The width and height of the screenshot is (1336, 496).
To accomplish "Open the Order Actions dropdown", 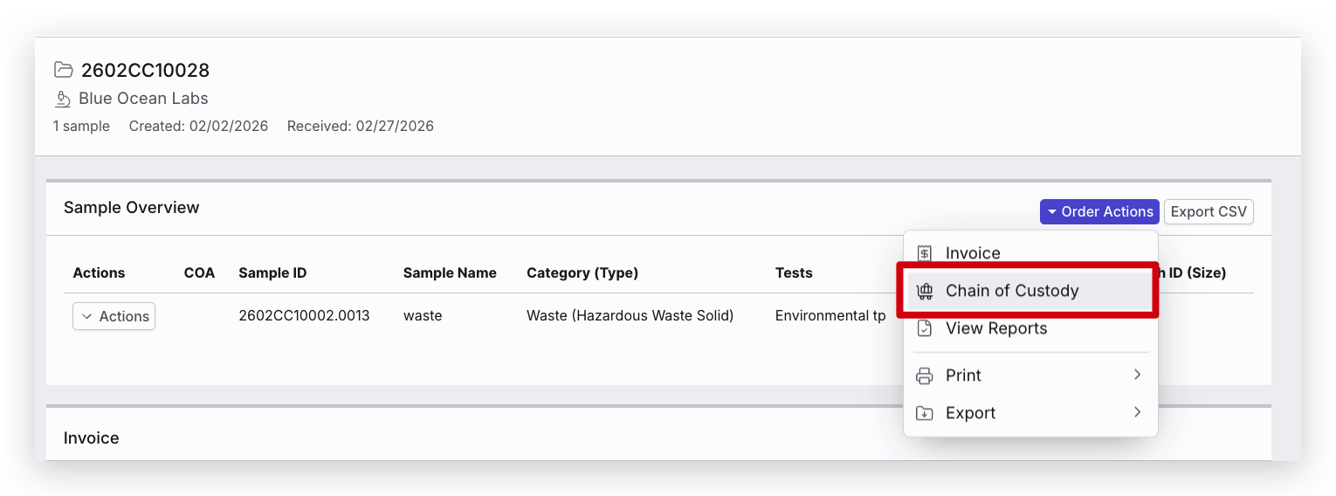I will click(1099, 211).
